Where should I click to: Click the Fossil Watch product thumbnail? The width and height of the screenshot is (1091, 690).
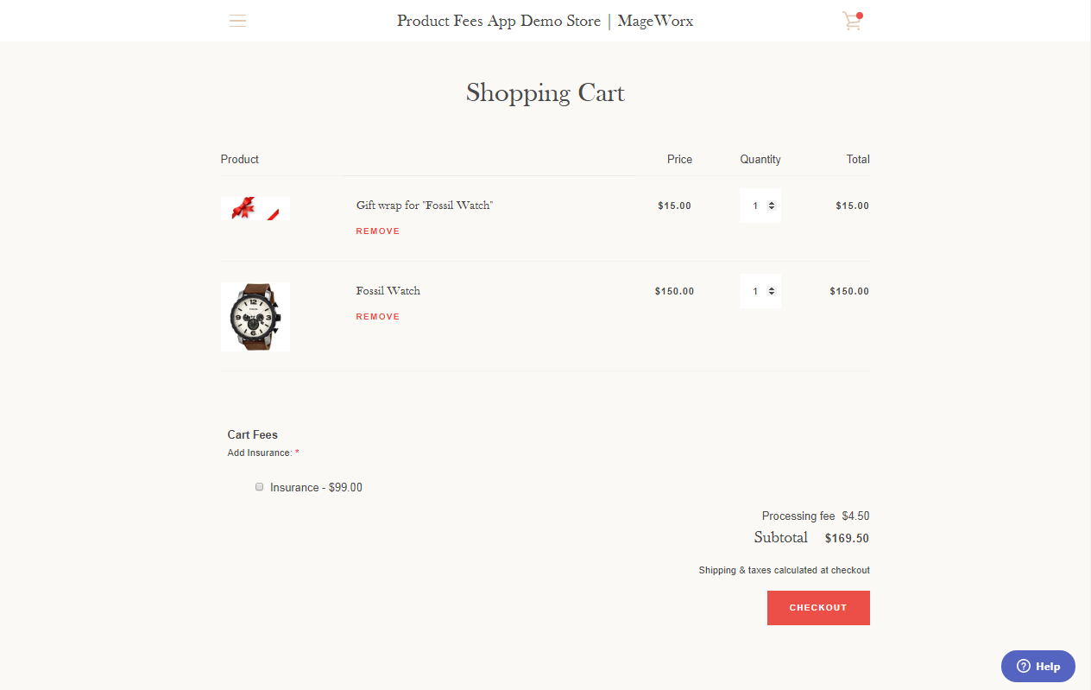(x=255, y=317)
